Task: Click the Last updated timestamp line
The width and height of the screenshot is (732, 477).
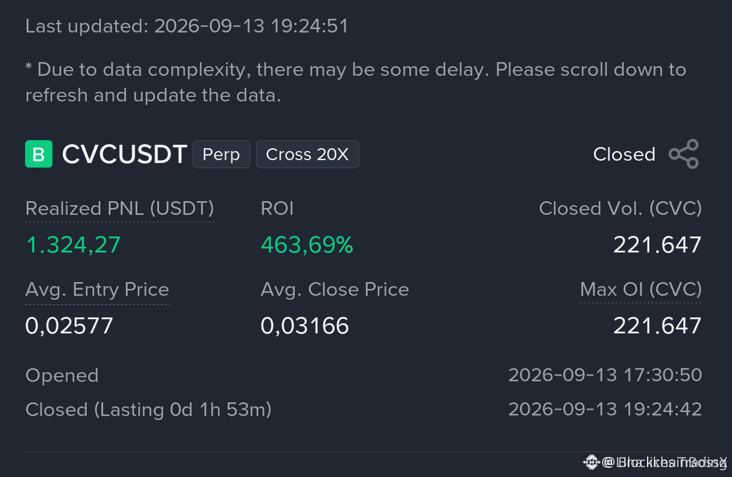Action: [187, 26]
